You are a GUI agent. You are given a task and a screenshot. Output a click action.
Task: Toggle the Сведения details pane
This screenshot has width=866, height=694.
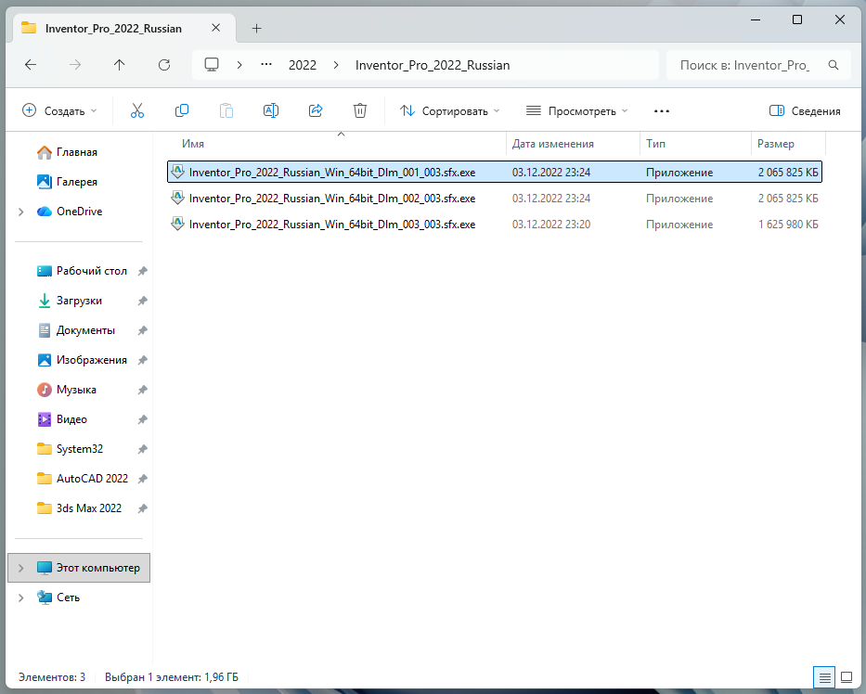[805, 111]
